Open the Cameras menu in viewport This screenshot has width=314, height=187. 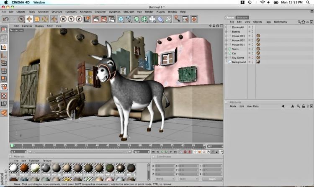tap(27, 26)
